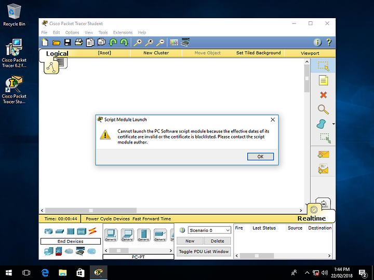The width and height of the screenshot is (374, 280).
Task: Click Toggle PDU List Window button
Action: [x=204, y=251]
